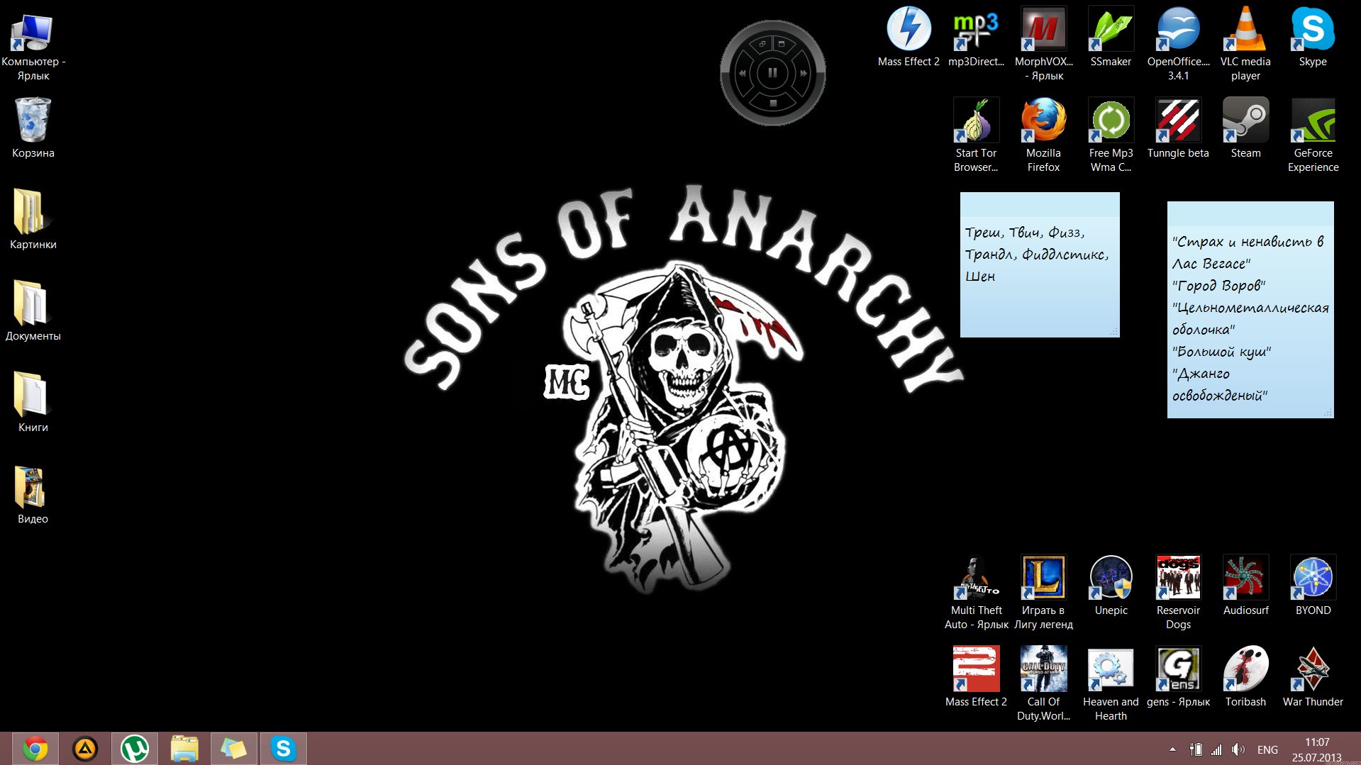The image size is (1361, 765).
Task: Launch MorphVOX shortcut icon
Action: coord(1043,29)
